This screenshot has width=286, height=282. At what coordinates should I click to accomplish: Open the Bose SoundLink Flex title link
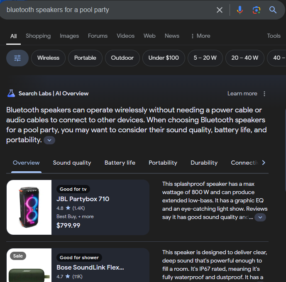click(x=90, y=267)
